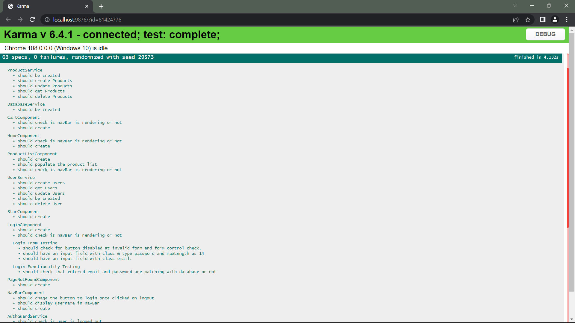
Task: Open UserService suite link
Action: coord(21,177)
